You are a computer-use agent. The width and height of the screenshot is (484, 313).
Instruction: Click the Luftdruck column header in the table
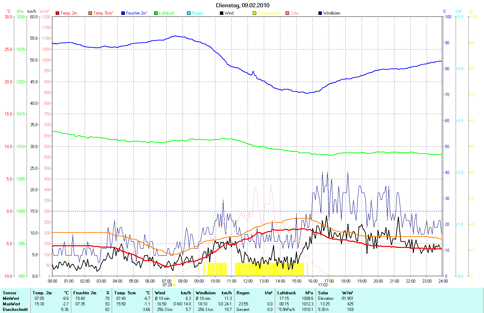[287, 293]
